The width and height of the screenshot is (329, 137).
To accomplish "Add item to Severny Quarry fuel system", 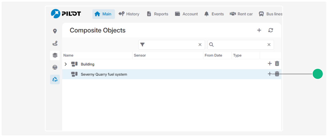I will (270, 74).
